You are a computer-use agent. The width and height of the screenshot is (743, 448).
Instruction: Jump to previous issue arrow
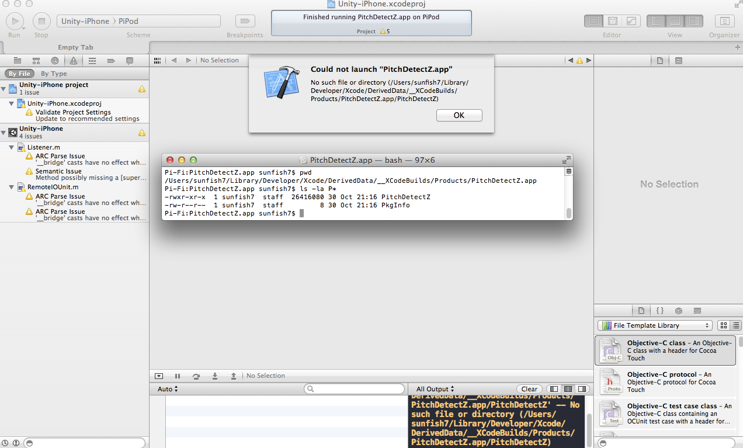coord(570,60)
